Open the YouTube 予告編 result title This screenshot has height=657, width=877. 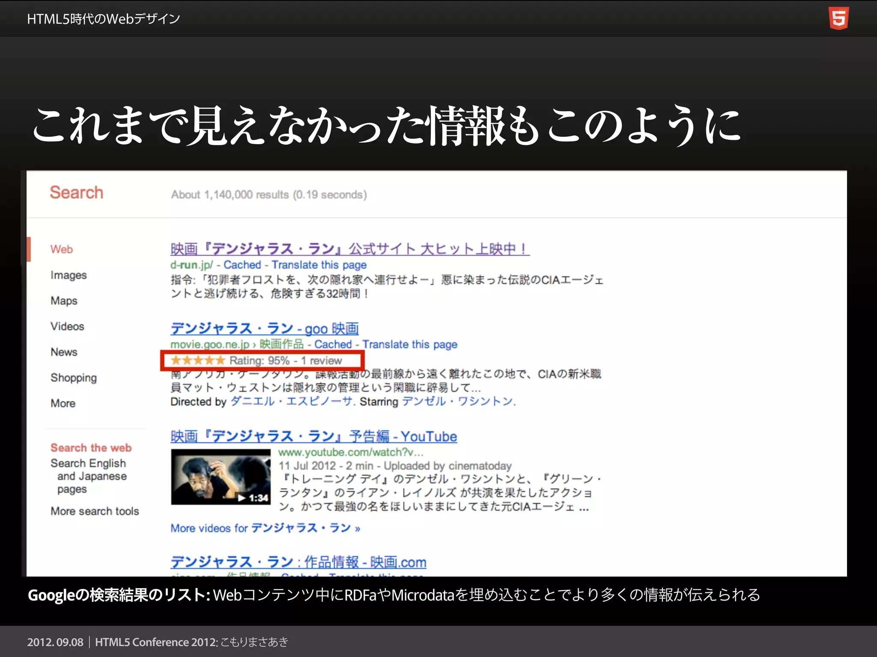coord(313,436)
